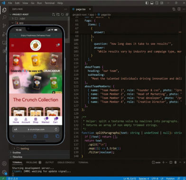Change indentation via Spaces: 4
This screenshot has width=186, height=180.
144,179
